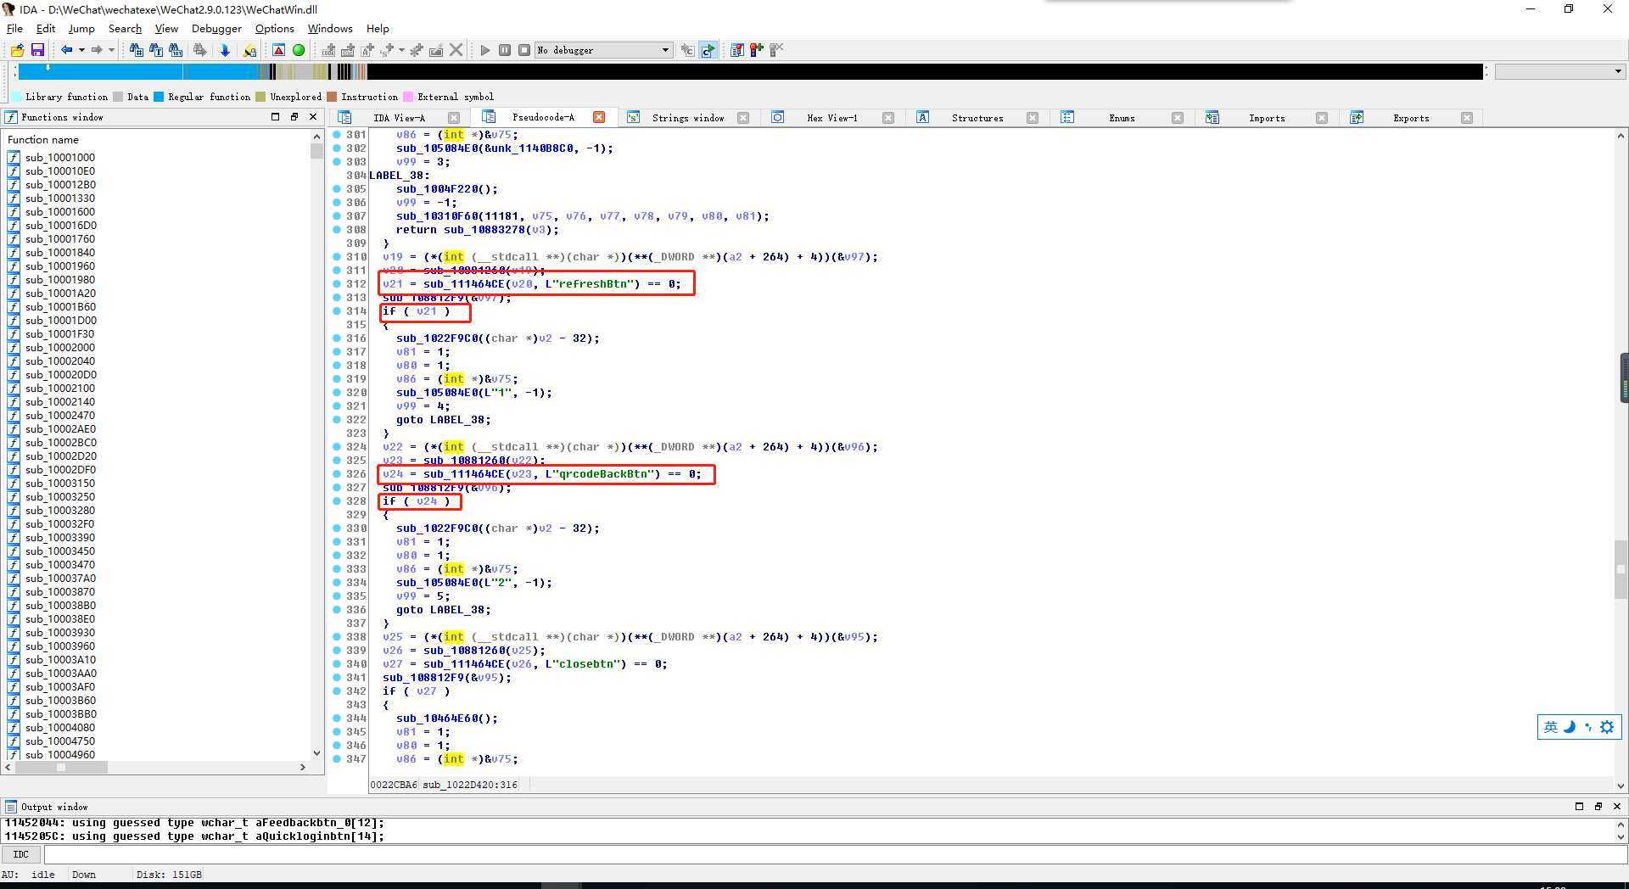Image resolution: width=1629 pixels, height=889 pixels.
Task: Click the red triangle warning toolbar icon
Action: pos(278,50)
